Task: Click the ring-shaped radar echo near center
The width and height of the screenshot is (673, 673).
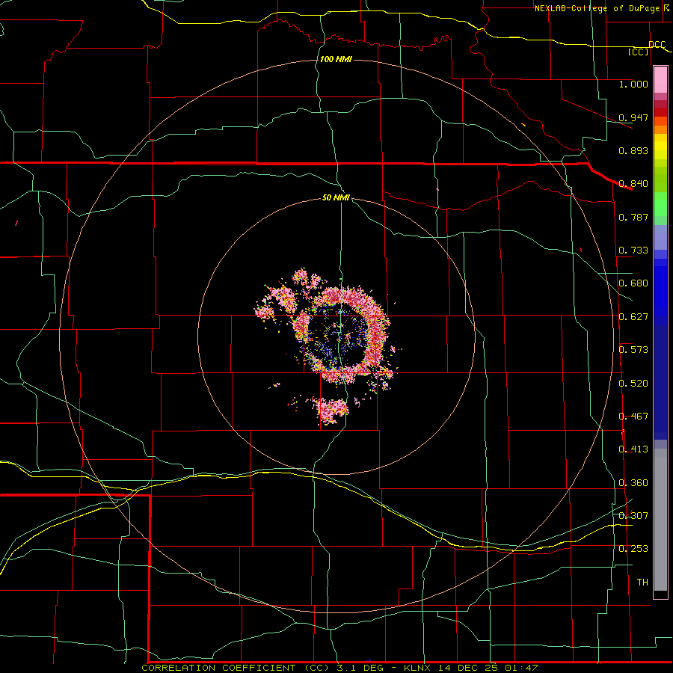Action: coord(341,335)
